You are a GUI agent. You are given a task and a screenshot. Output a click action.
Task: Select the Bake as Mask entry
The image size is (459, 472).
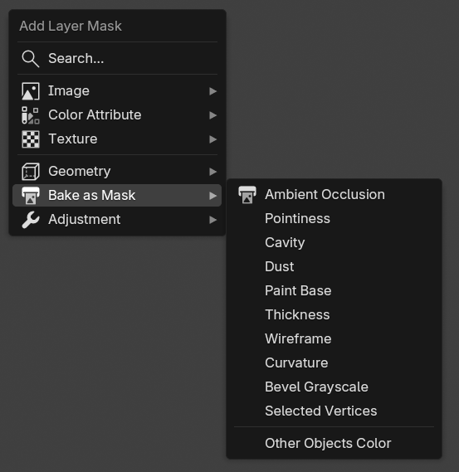pos(117,196)
